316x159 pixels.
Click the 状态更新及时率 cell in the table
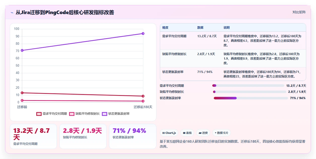pos(173,72)
